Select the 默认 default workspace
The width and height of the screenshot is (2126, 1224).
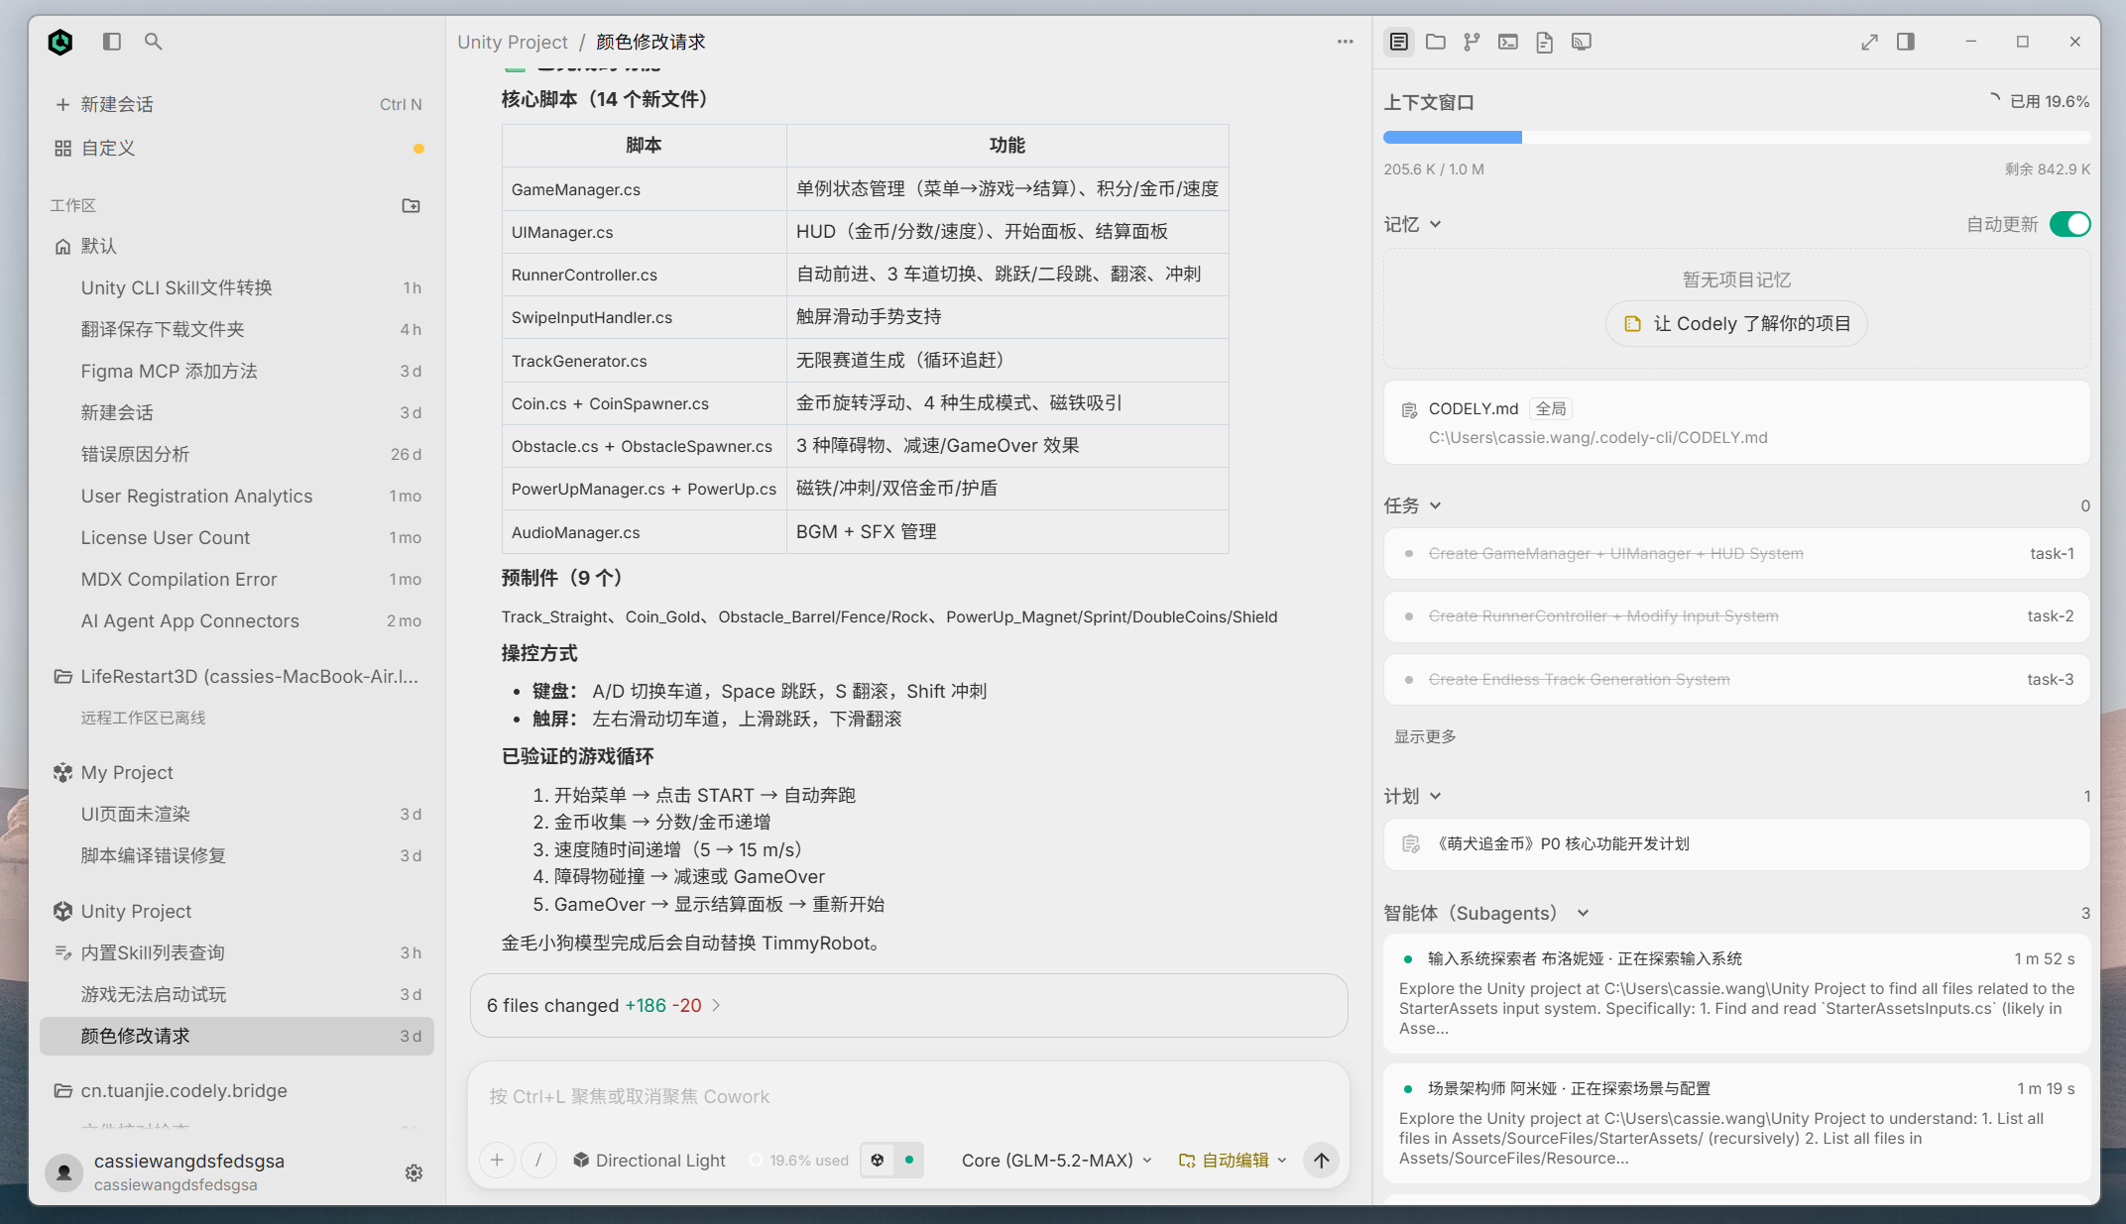coord(237,246)
